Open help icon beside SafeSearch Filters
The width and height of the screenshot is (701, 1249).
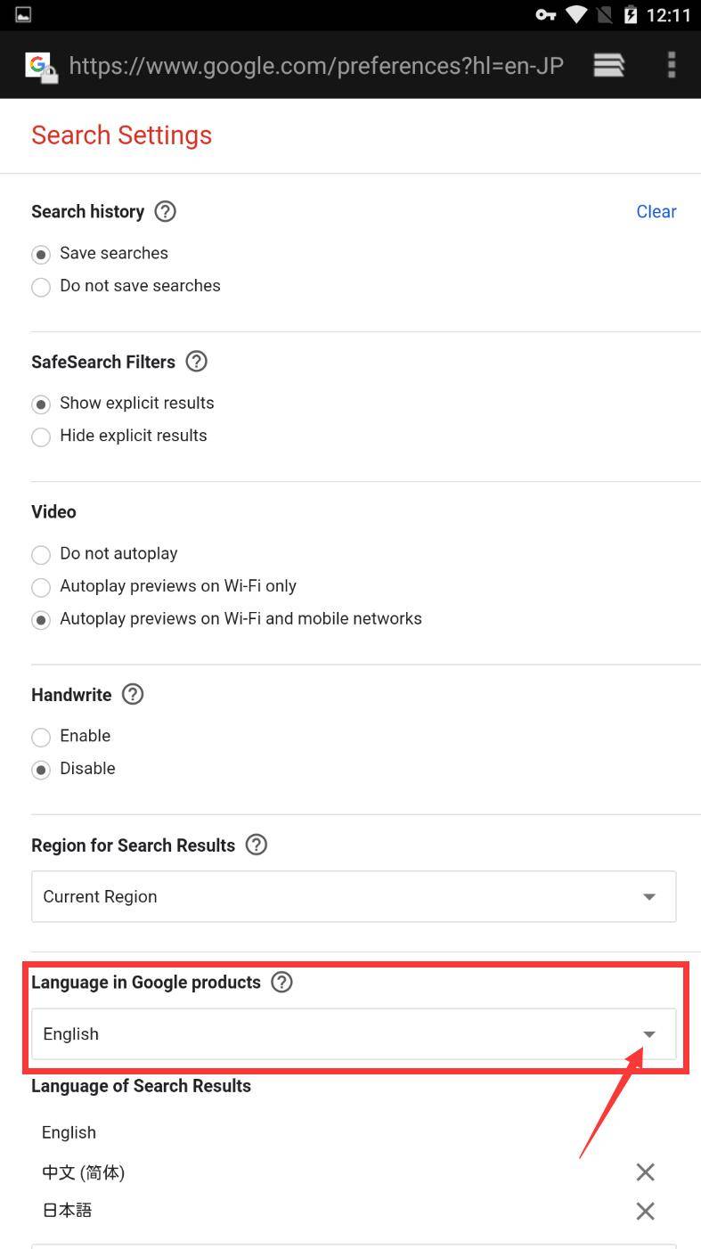pyautogui.click(x=196, y=361)
